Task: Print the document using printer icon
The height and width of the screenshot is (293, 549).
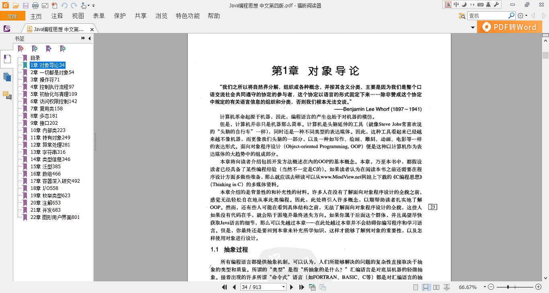Action: (x=35, y=6)
